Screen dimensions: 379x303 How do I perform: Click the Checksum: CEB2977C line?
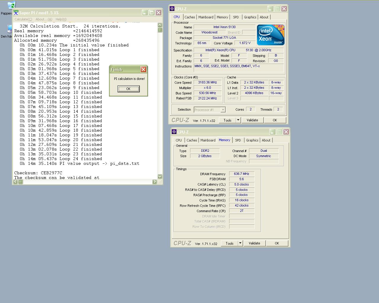click(38, 173)
